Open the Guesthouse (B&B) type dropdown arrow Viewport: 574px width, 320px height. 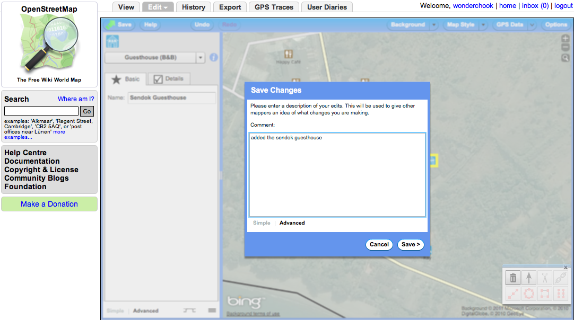(x=200, y=57)
